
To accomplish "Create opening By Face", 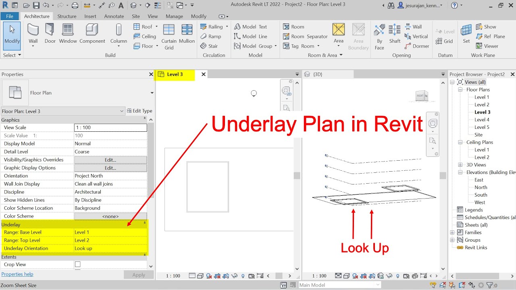I will (x=379, y=37).
